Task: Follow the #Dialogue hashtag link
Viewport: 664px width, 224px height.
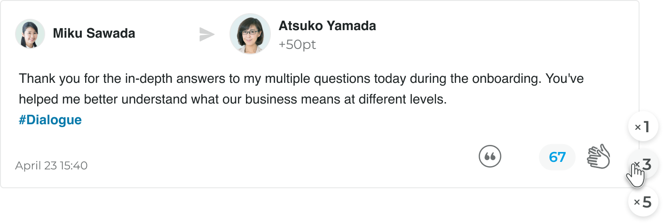Action: point(50,120)
